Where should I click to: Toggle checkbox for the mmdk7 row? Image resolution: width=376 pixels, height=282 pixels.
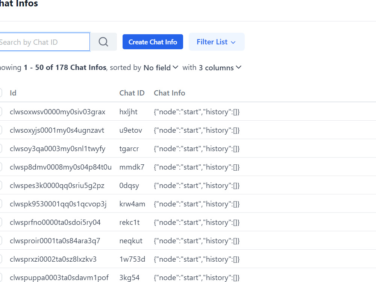[x=0, y=167]
